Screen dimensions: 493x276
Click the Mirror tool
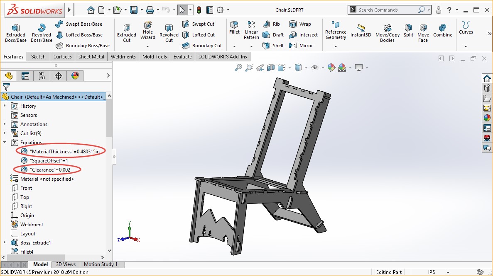point(301,46)
